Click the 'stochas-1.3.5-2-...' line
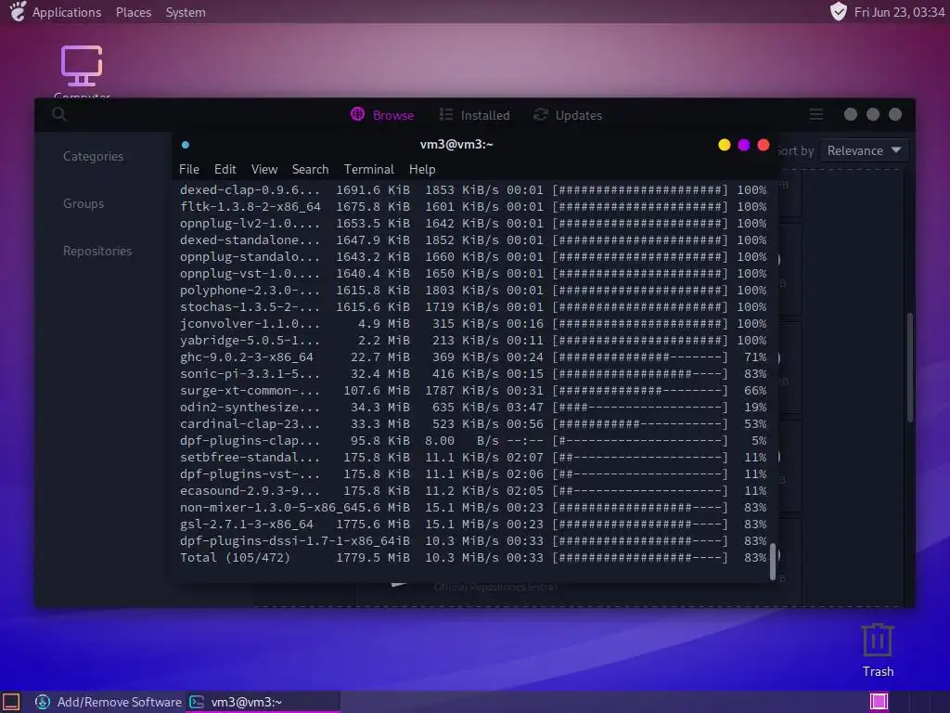This screenshot has width=950, height=713. point(472,306)
